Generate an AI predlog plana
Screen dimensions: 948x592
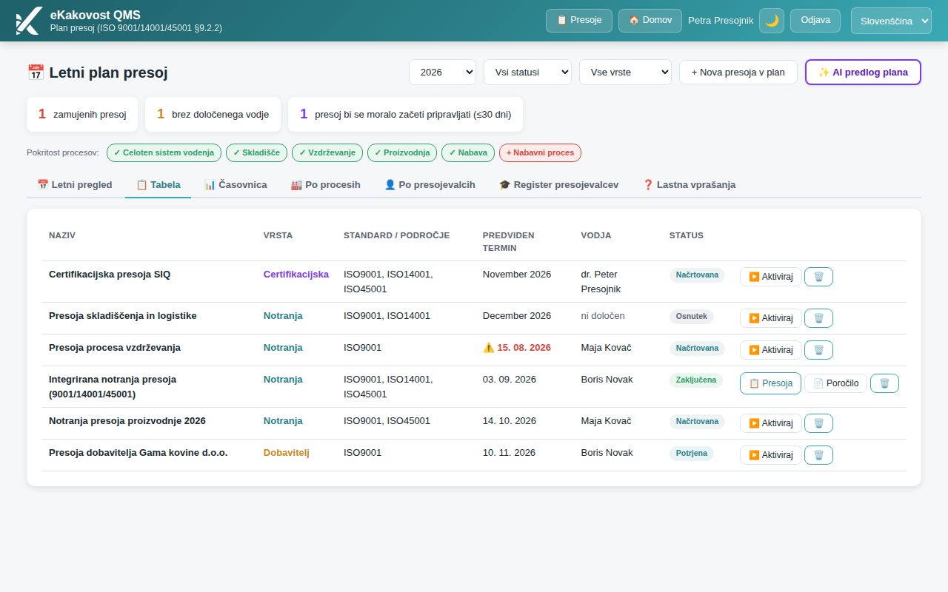coord(863,73)
